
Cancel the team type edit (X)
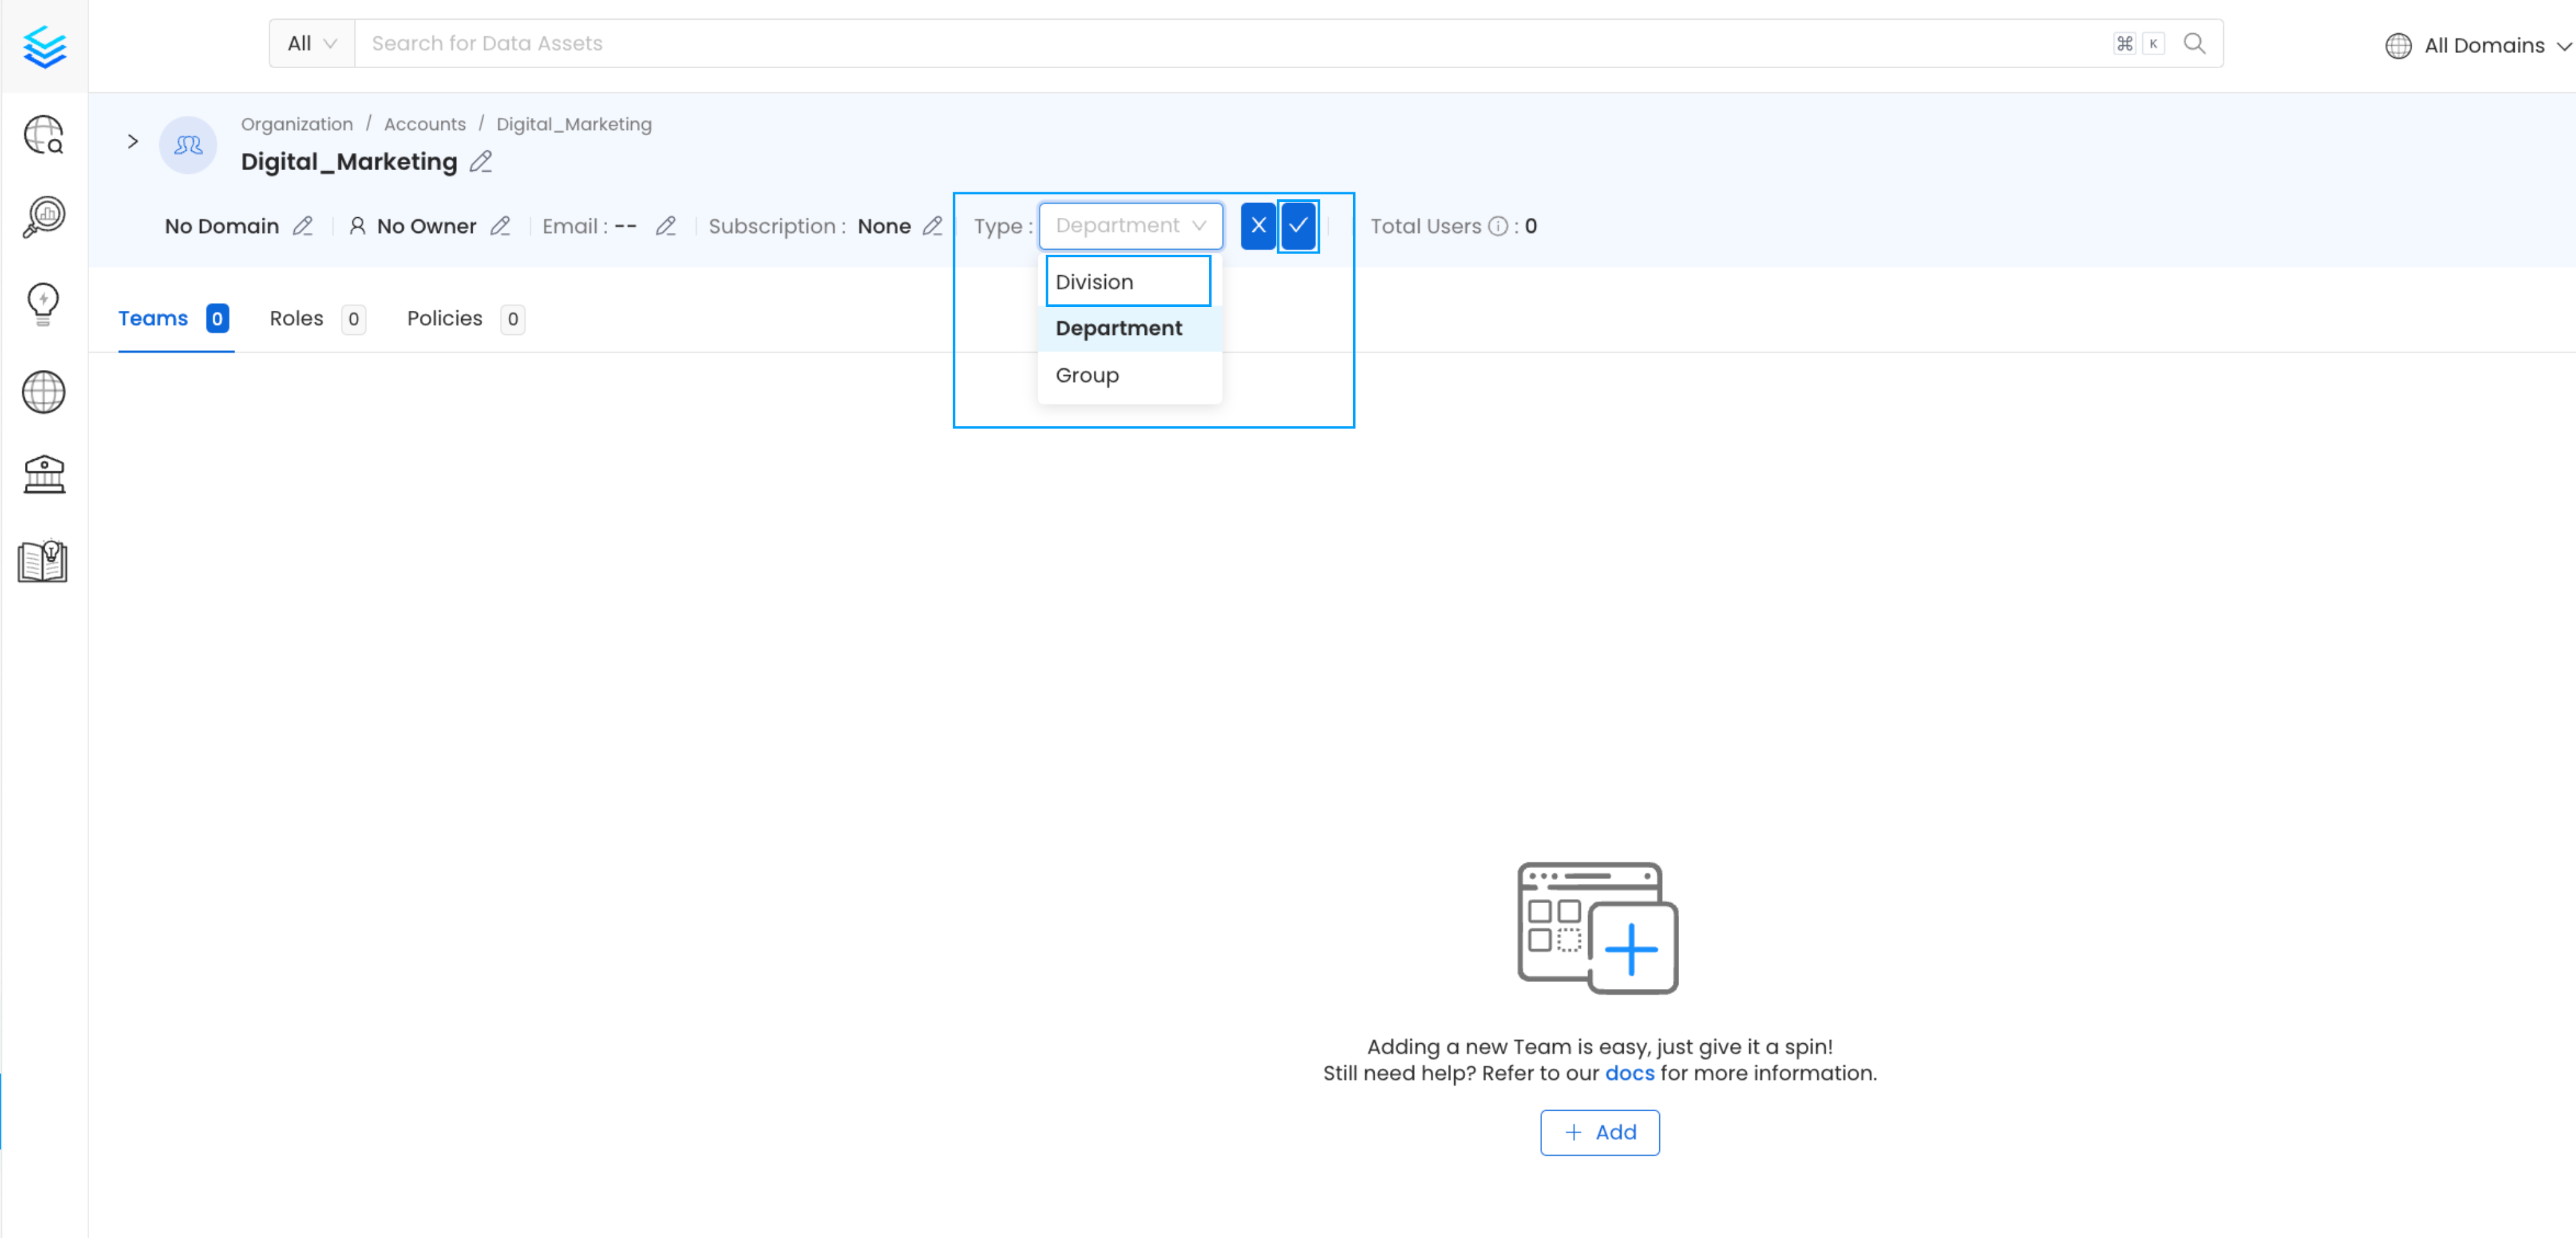click(x=1258, y=226)
